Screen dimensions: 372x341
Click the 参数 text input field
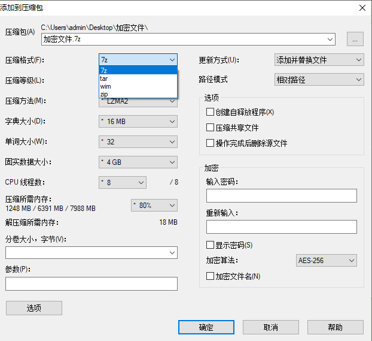[92, 283]
